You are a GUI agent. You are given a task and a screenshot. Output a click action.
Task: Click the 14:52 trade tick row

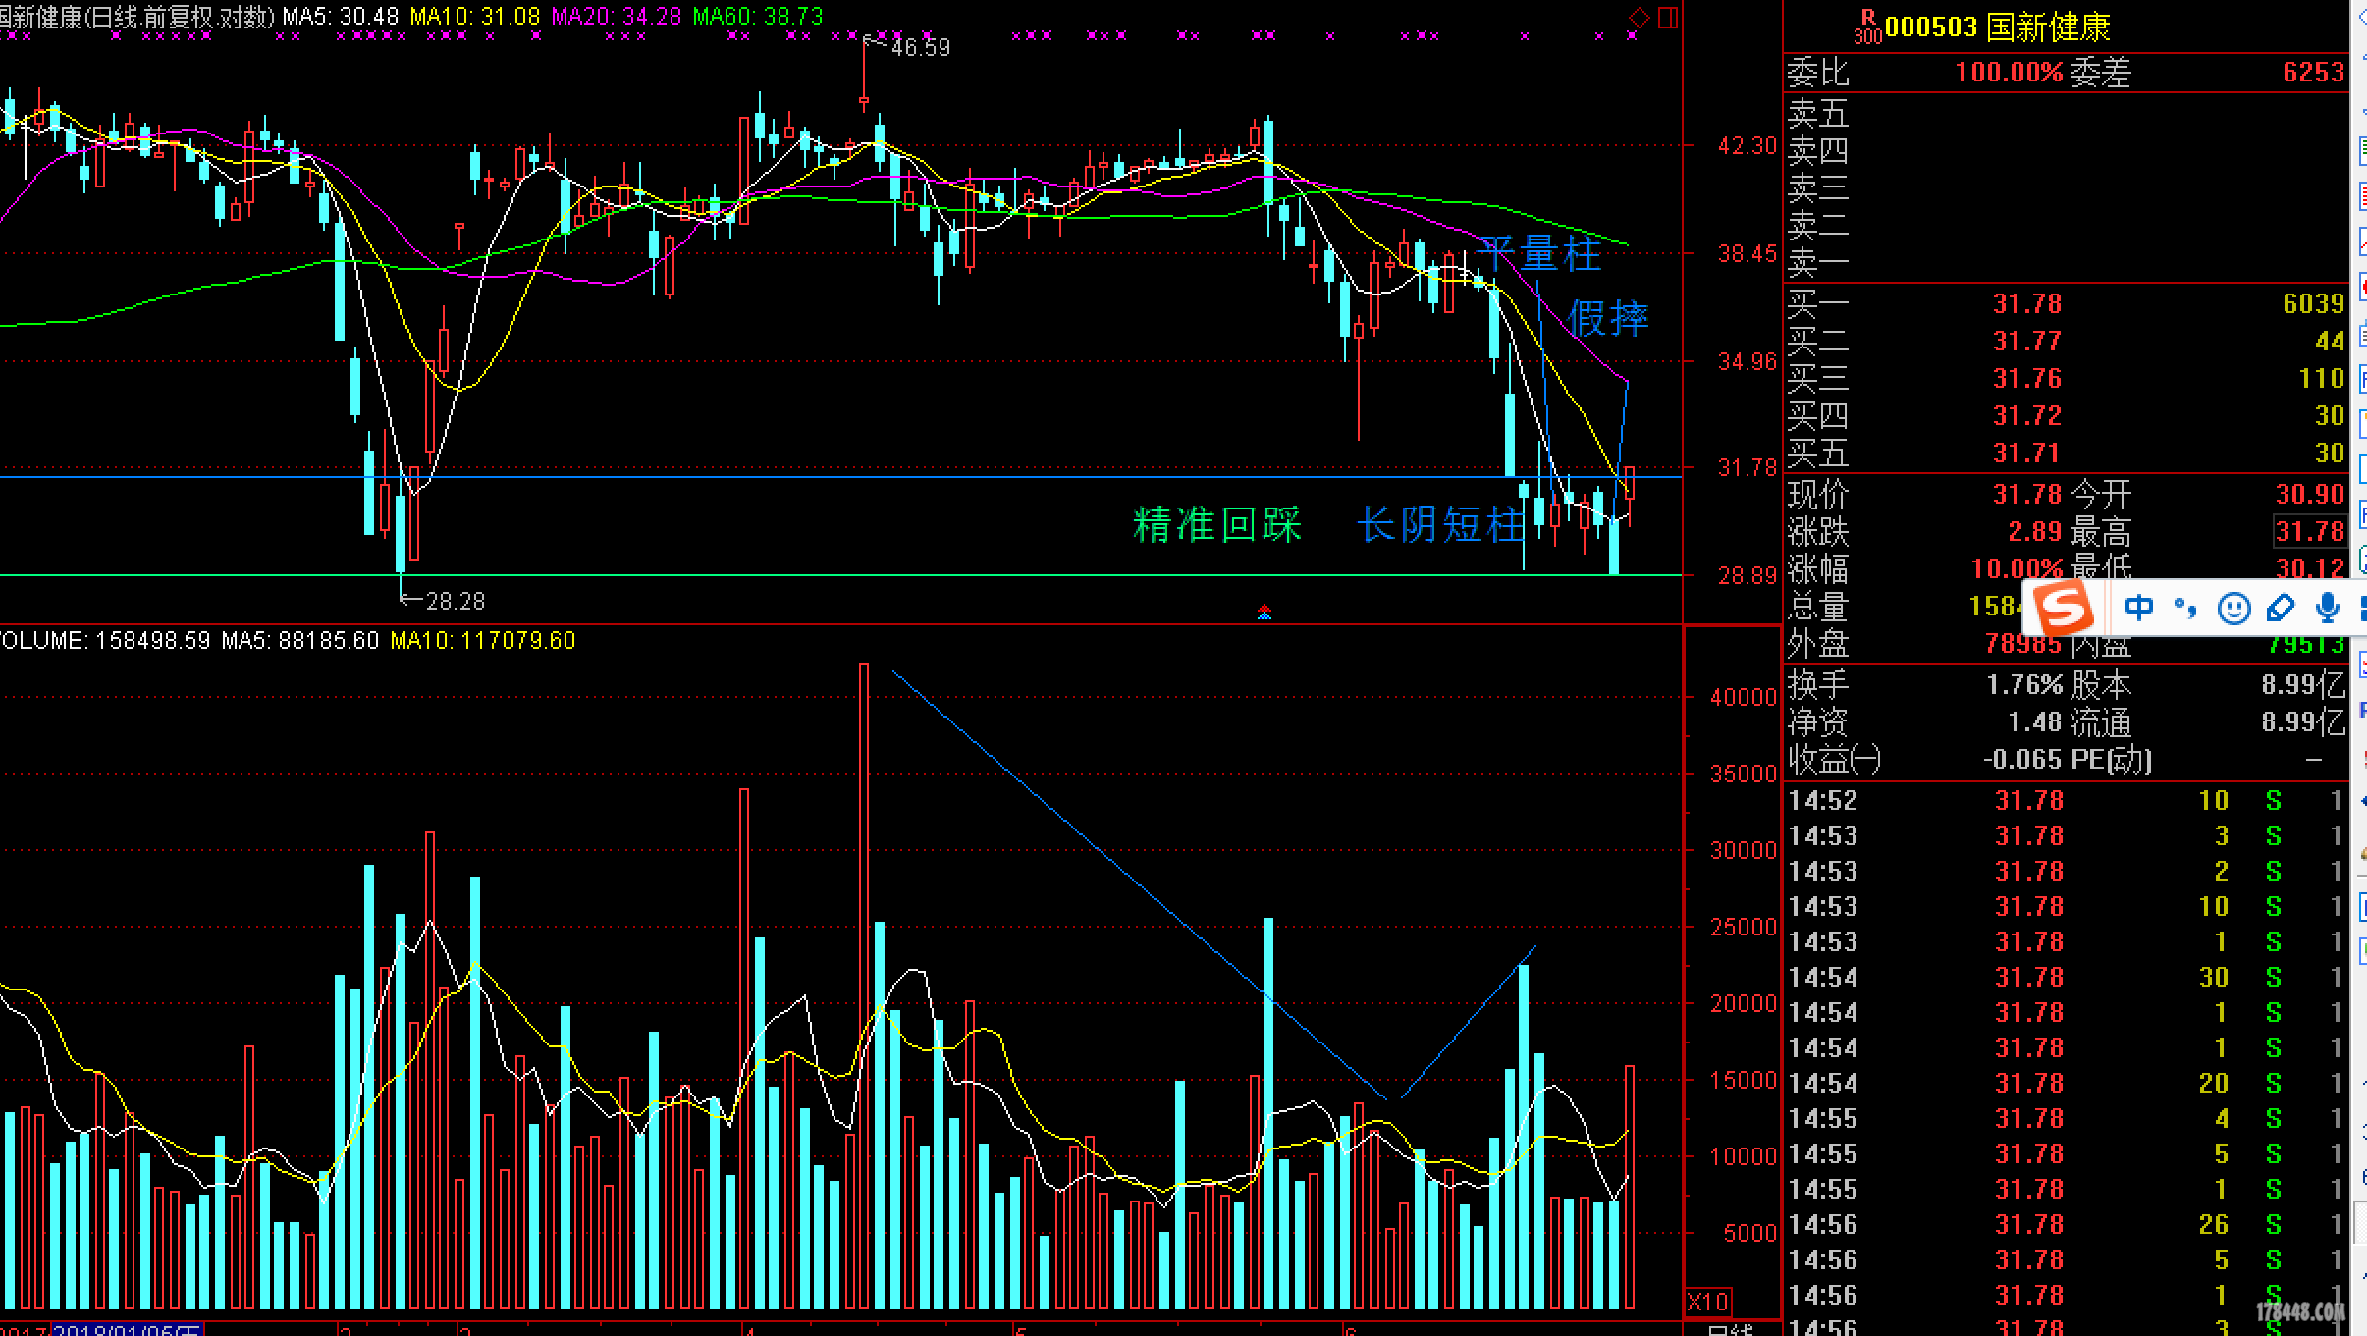coord(2067,800)
